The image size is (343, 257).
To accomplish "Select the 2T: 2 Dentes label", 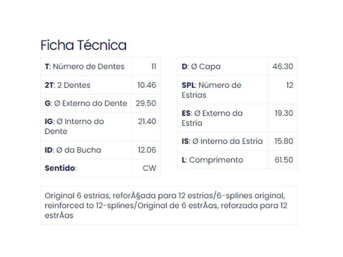I will coord(68,85).
